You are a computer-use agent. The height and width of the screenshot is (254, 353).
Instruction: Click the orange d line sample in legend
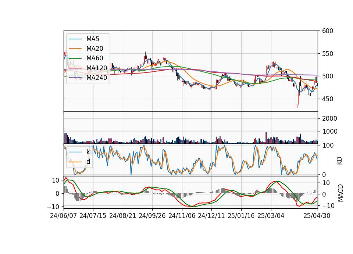75,162
